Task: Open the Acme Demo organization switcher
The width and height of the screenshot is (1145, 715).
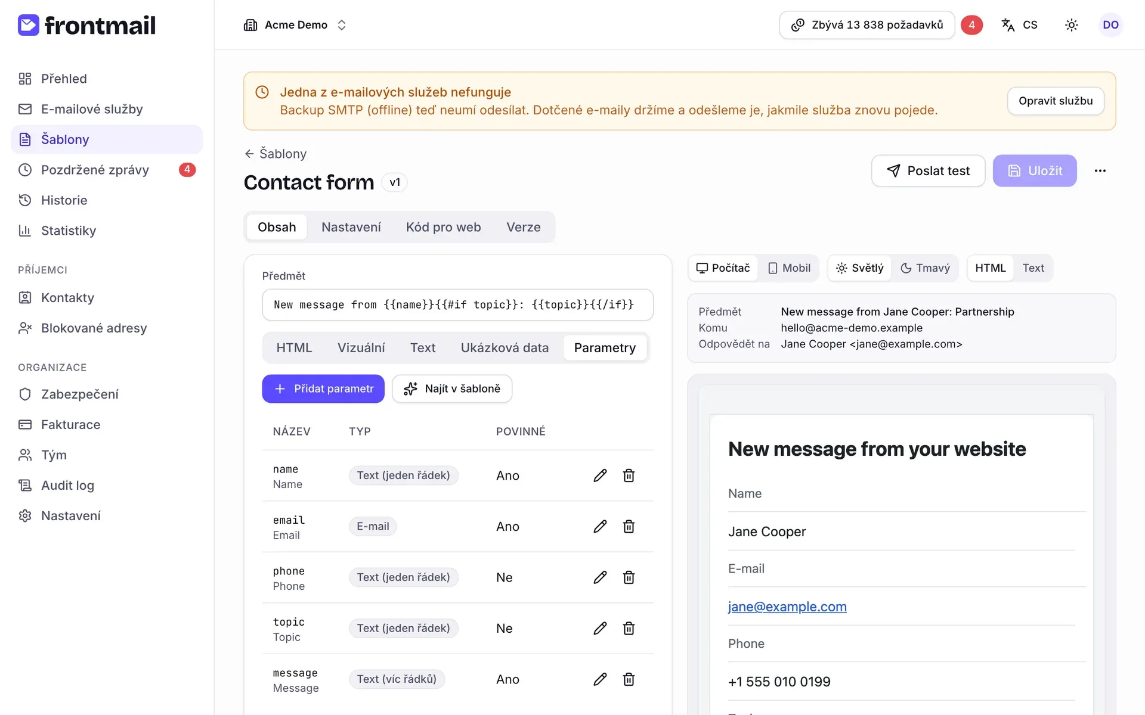Action: [295, 25]
